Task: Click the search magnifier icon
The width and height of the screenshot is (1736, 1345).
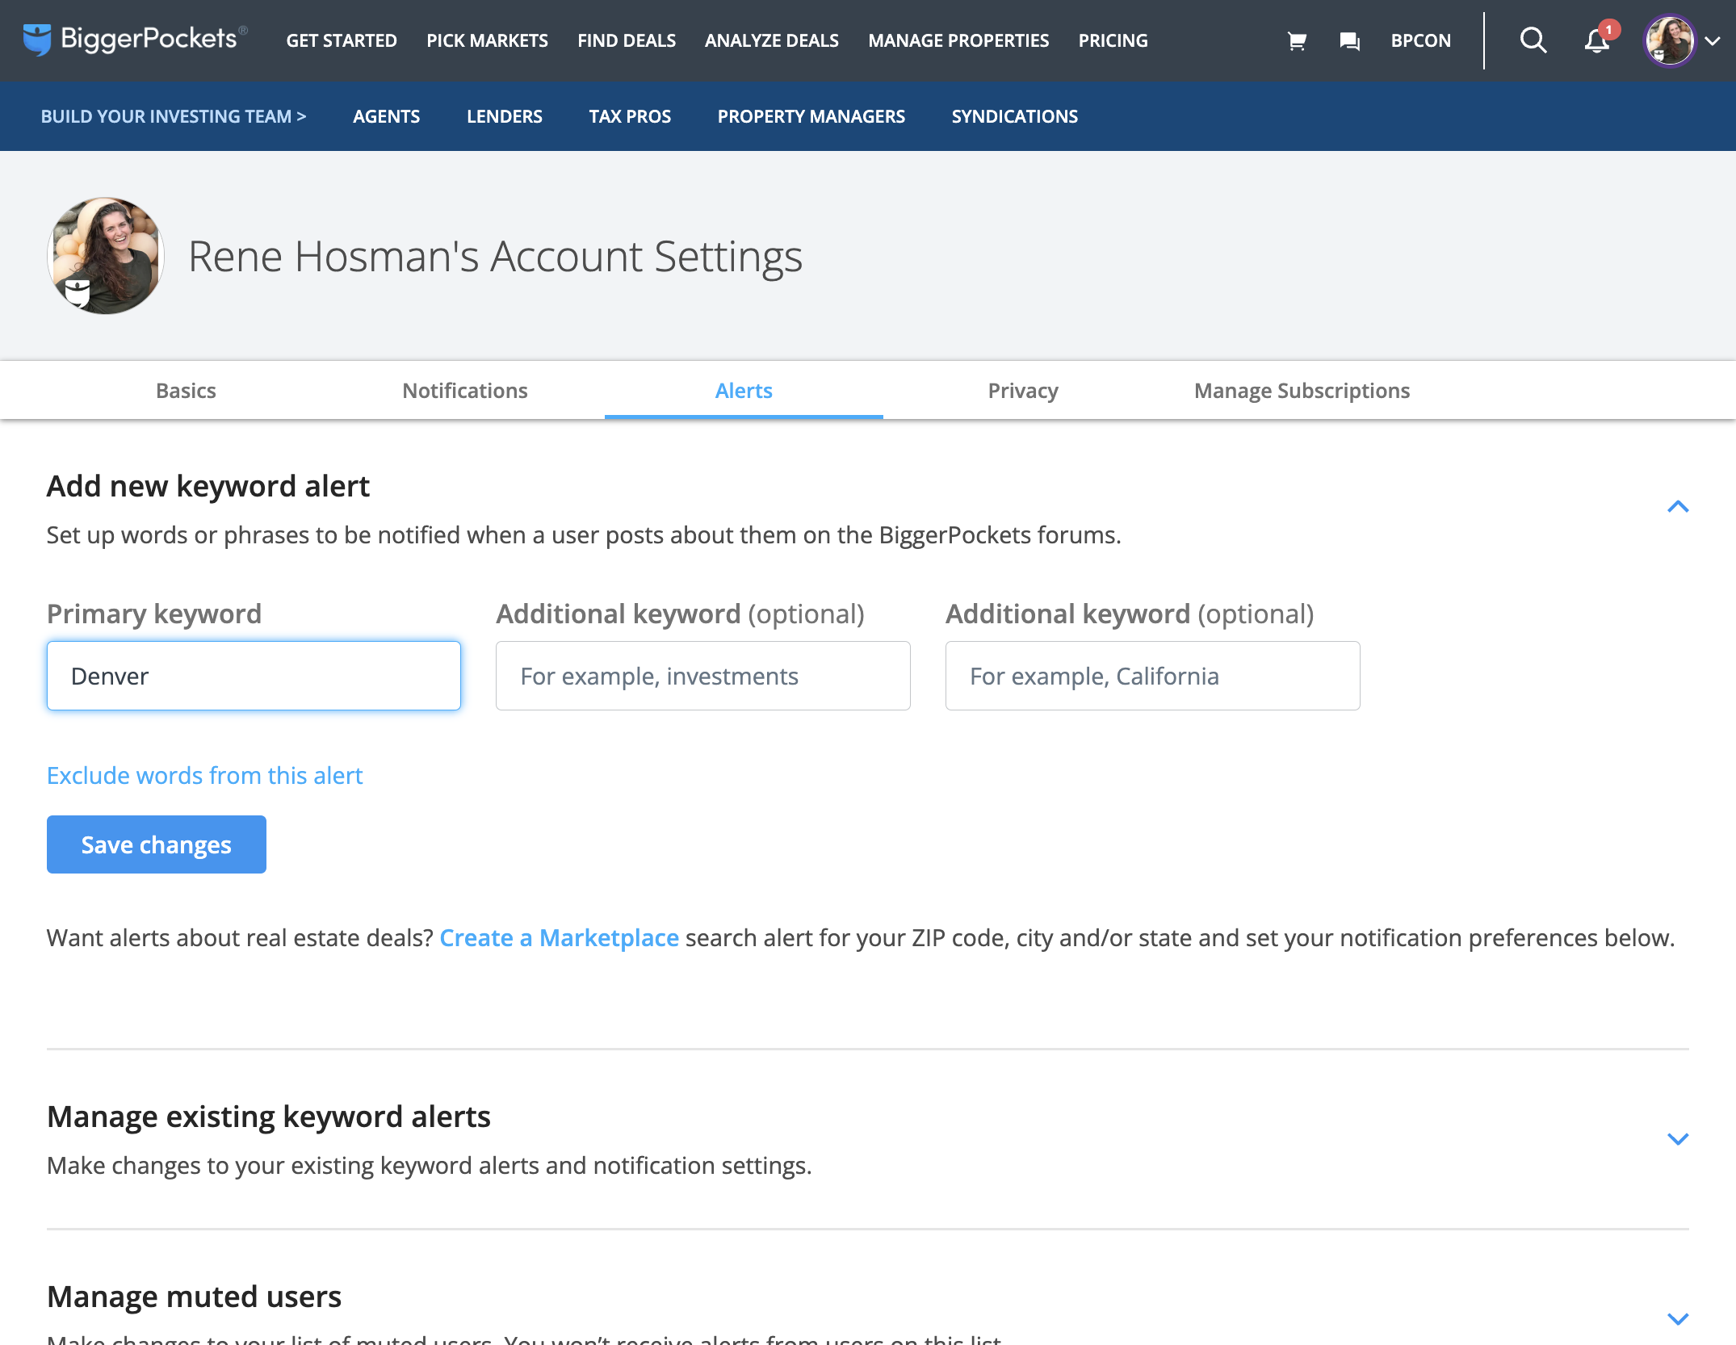Action: tap(1533, 40)
